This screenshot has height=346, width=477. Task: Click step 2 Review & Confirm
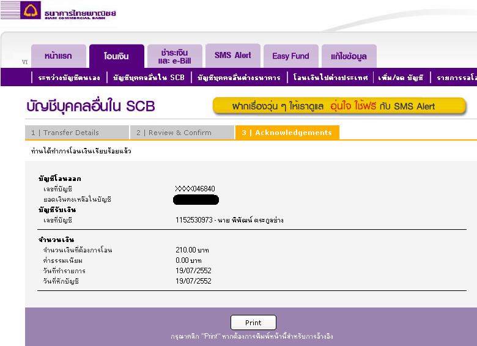click(x=182, y=133)
